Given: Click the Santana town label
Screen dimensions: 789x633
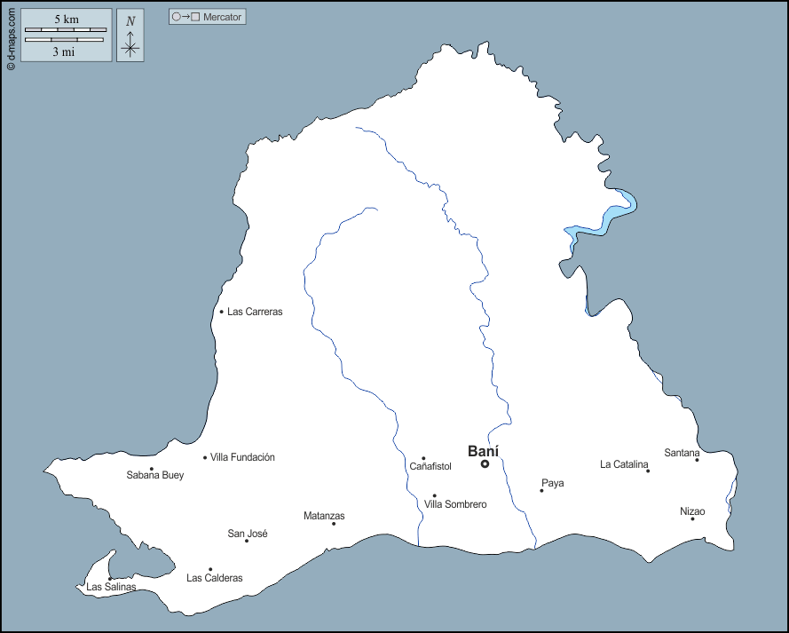Looking at the screenshot, I should pos(682,453).
